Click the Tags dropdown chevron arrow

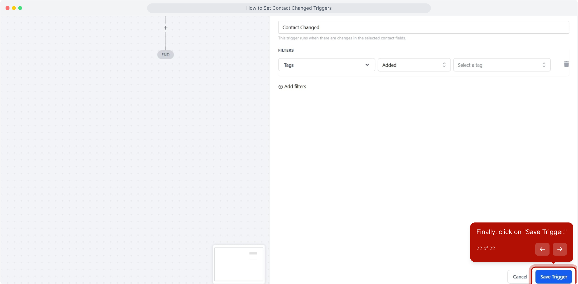(367, 65)
